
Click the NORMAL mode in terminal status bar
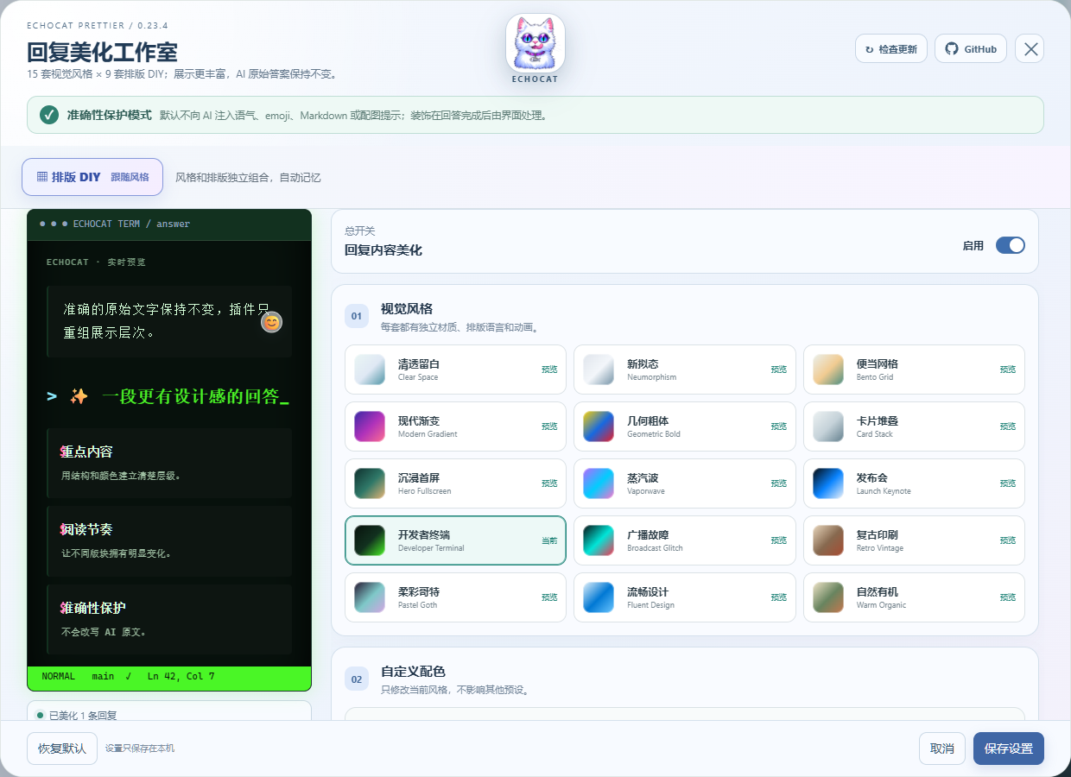point(59,677)
